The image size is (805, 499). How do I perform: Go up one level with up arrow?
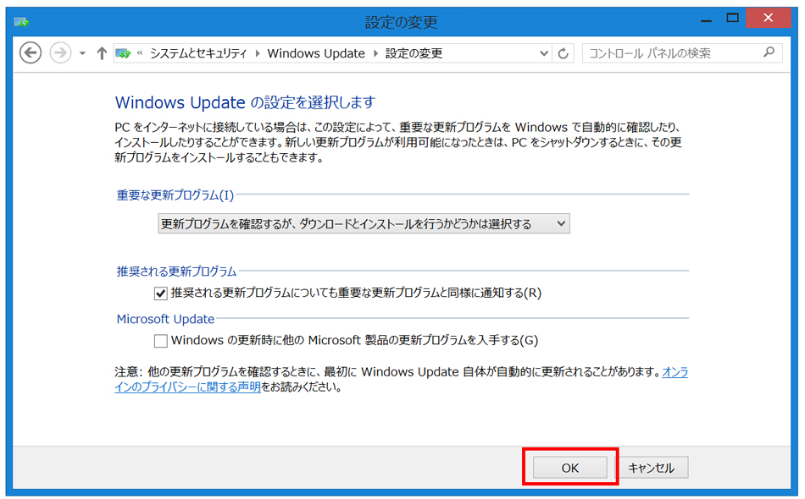[x=101, y=53]
